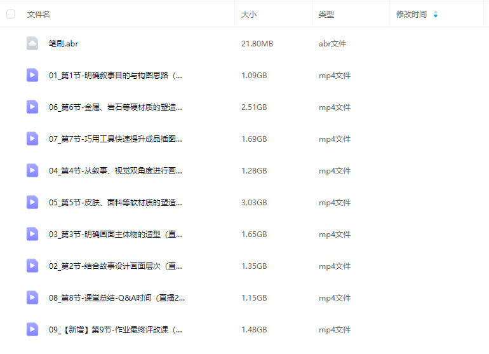This screenshot has width=489, height=354.
Task: Sort by the 类型 column header
Action: [326, 14]
